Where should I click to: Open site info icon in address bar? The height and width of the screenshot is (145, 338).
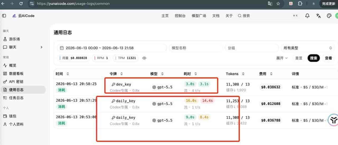(32, 4)
